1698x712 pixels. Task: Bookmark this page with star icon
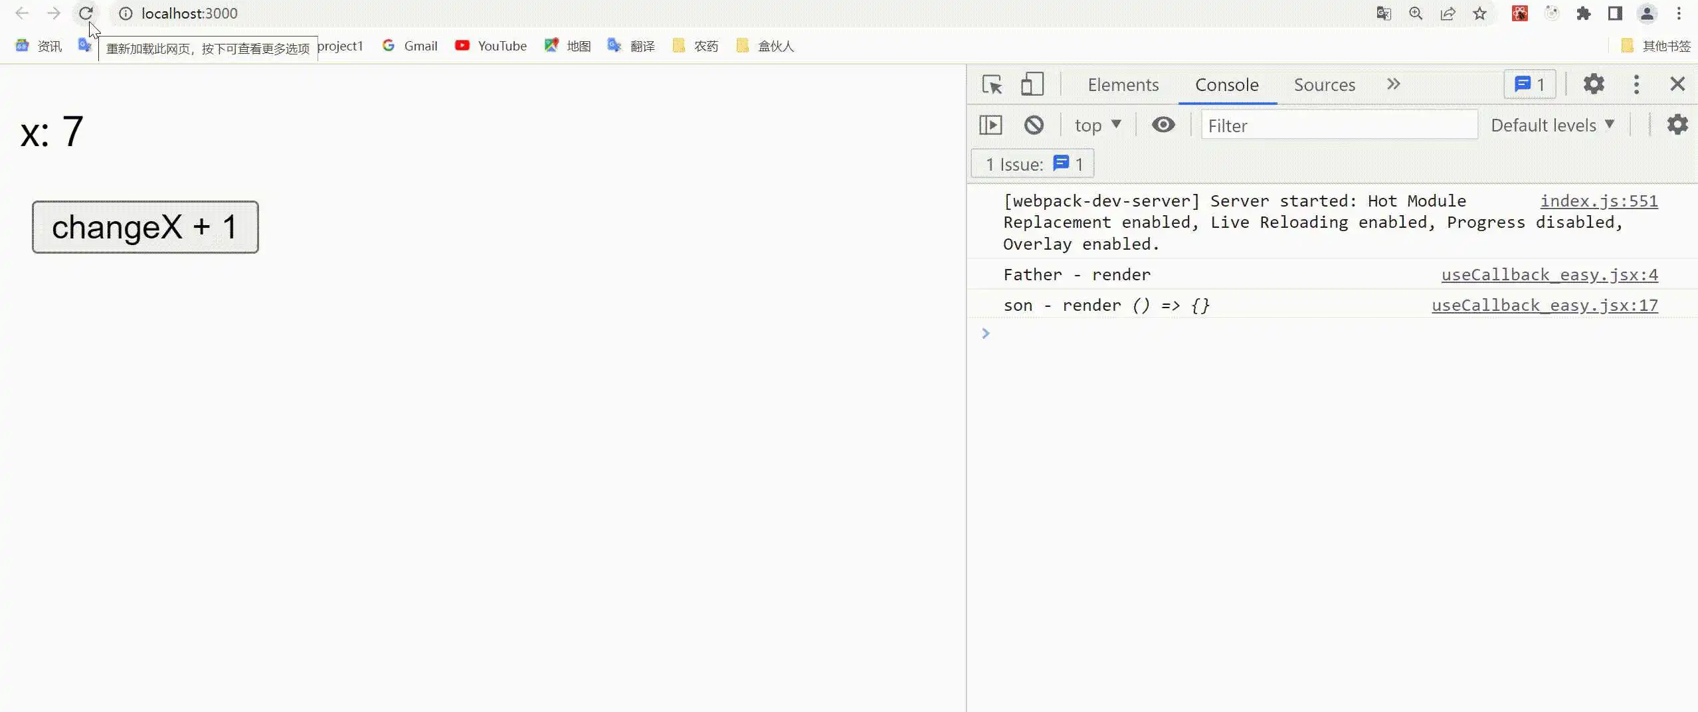pos(1479,13)
